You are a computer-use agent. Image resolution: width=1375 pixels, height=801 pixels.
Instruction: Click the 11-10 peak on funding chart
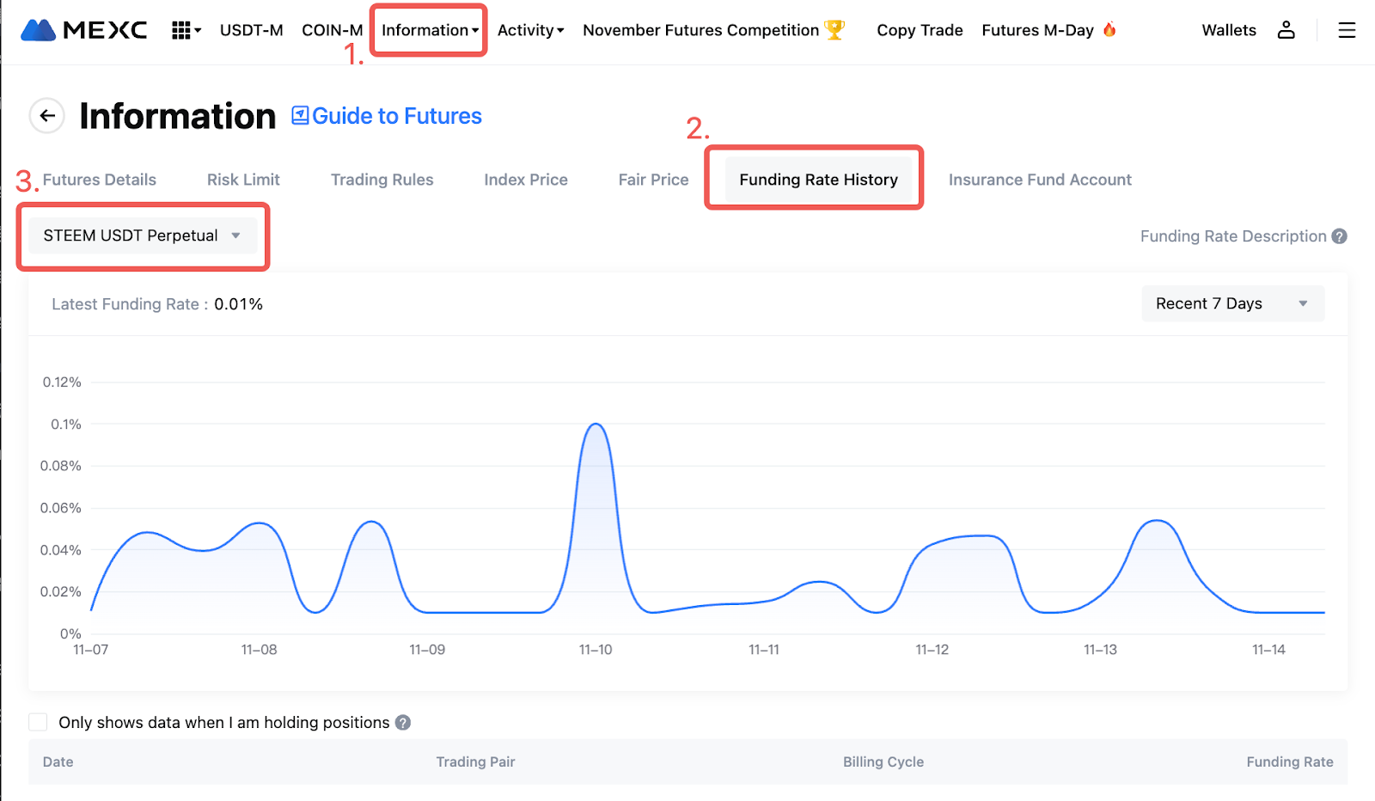tap(596, 425)
